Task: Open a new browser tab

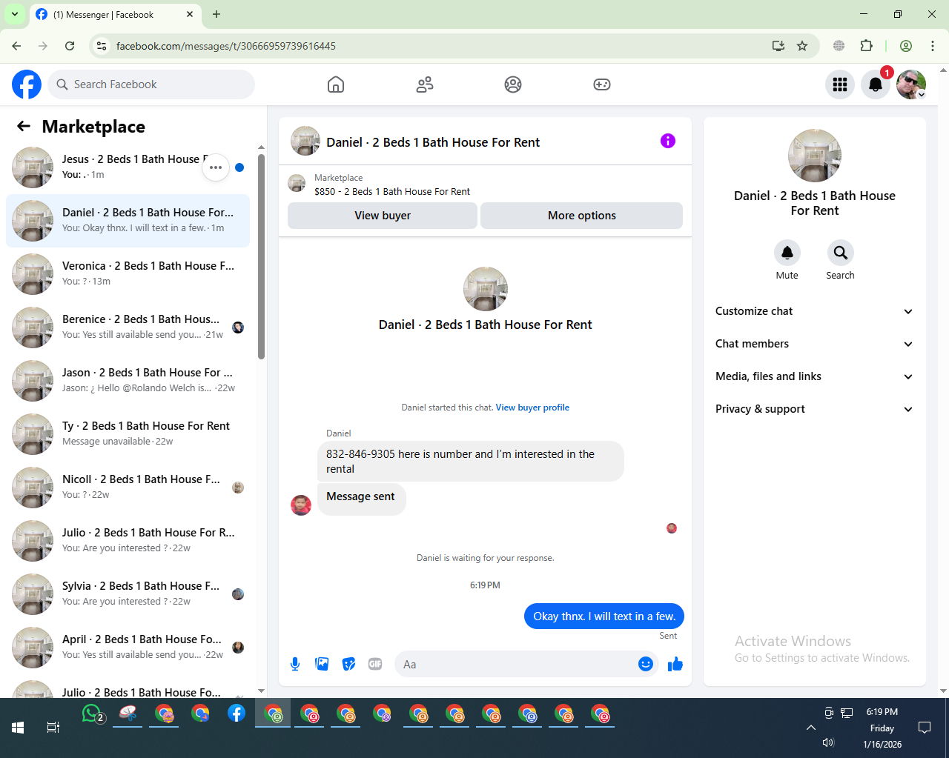Action: tap(216, 14)
